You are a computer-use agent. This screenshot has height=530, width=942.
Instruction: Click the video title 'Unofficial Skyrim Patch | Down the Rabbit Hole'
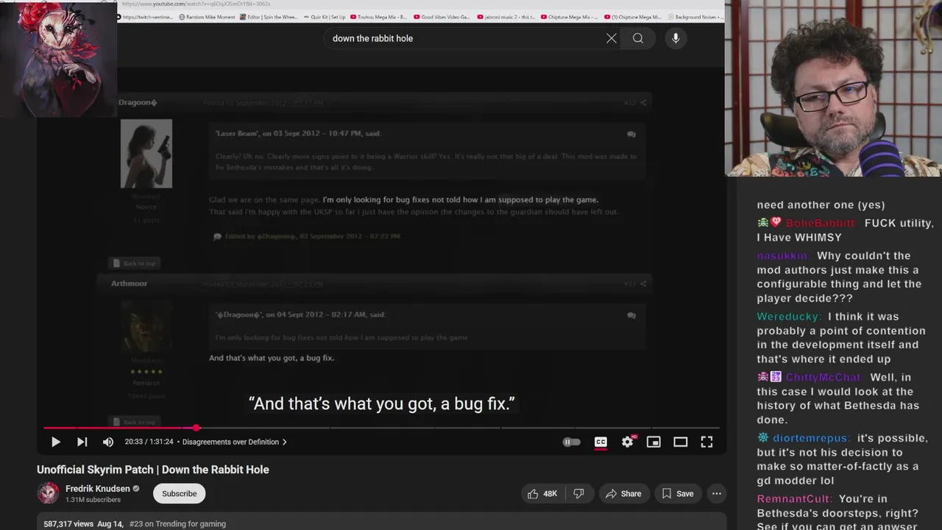(153, 470)
